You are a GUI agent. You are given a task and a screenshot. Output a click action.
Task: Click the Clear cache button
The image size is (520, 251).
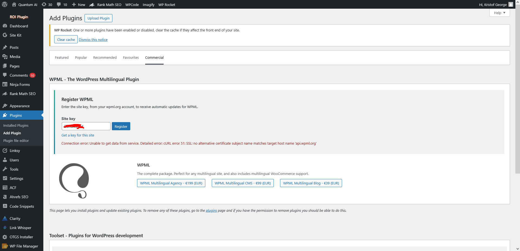pos(66,40)
